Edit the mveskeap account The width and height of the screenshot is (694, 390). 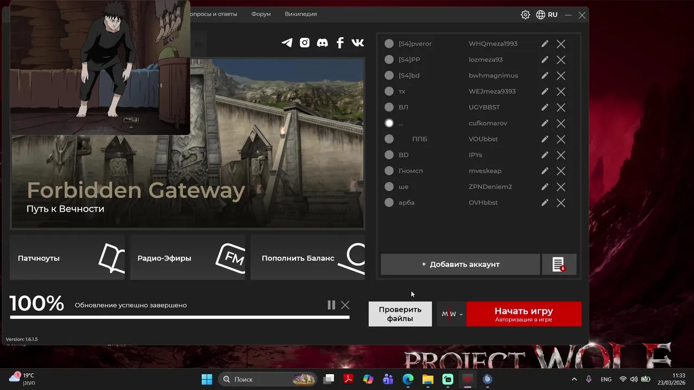545,171
